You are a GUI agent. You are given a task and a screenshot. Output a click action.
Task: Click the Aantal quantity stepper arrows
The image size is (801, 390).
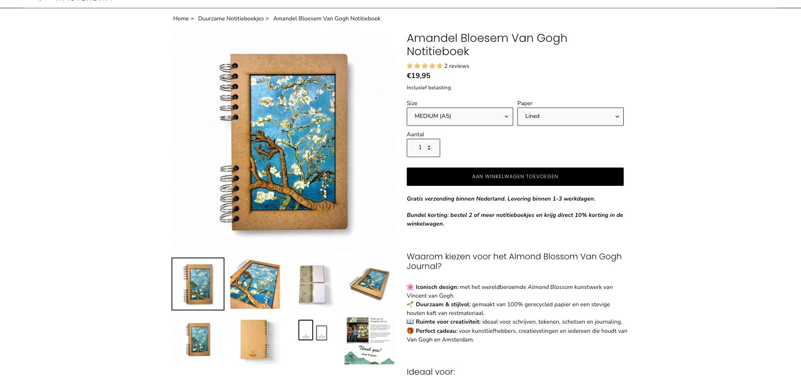point(429,148)
